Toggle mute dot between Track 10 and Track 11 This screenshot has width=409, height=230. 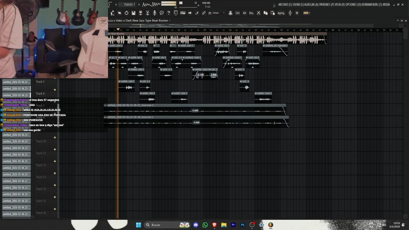[55, 149]
